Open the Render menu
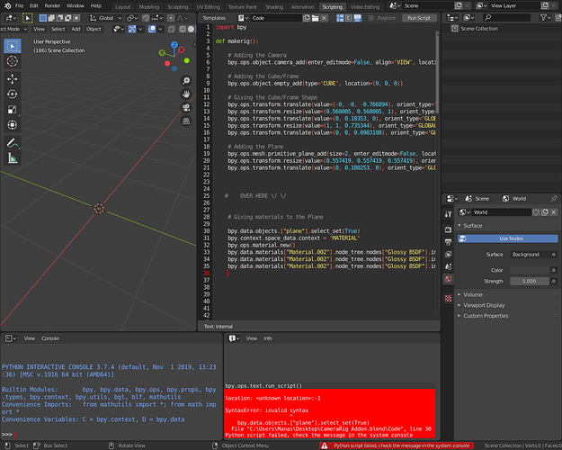The height and width of the screenshot is (450, 562). point(52,5)
